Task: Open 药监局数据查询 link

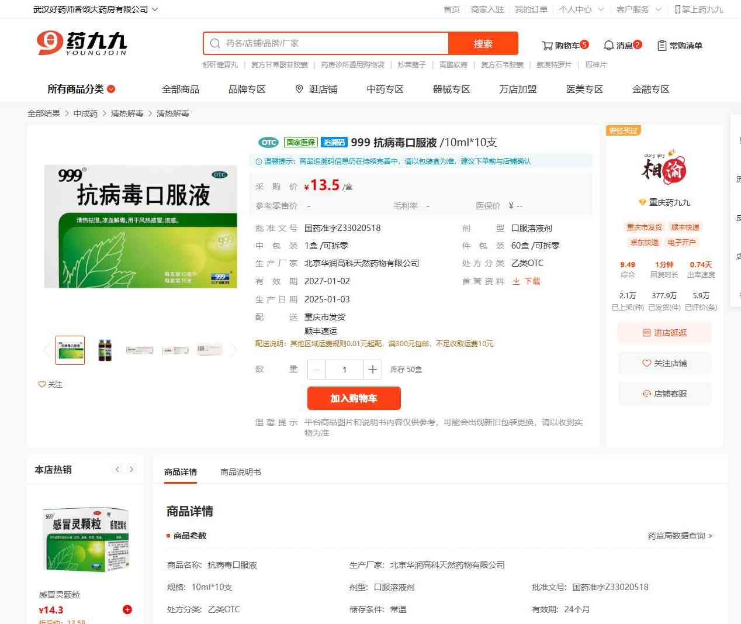Action: (680, 536)
